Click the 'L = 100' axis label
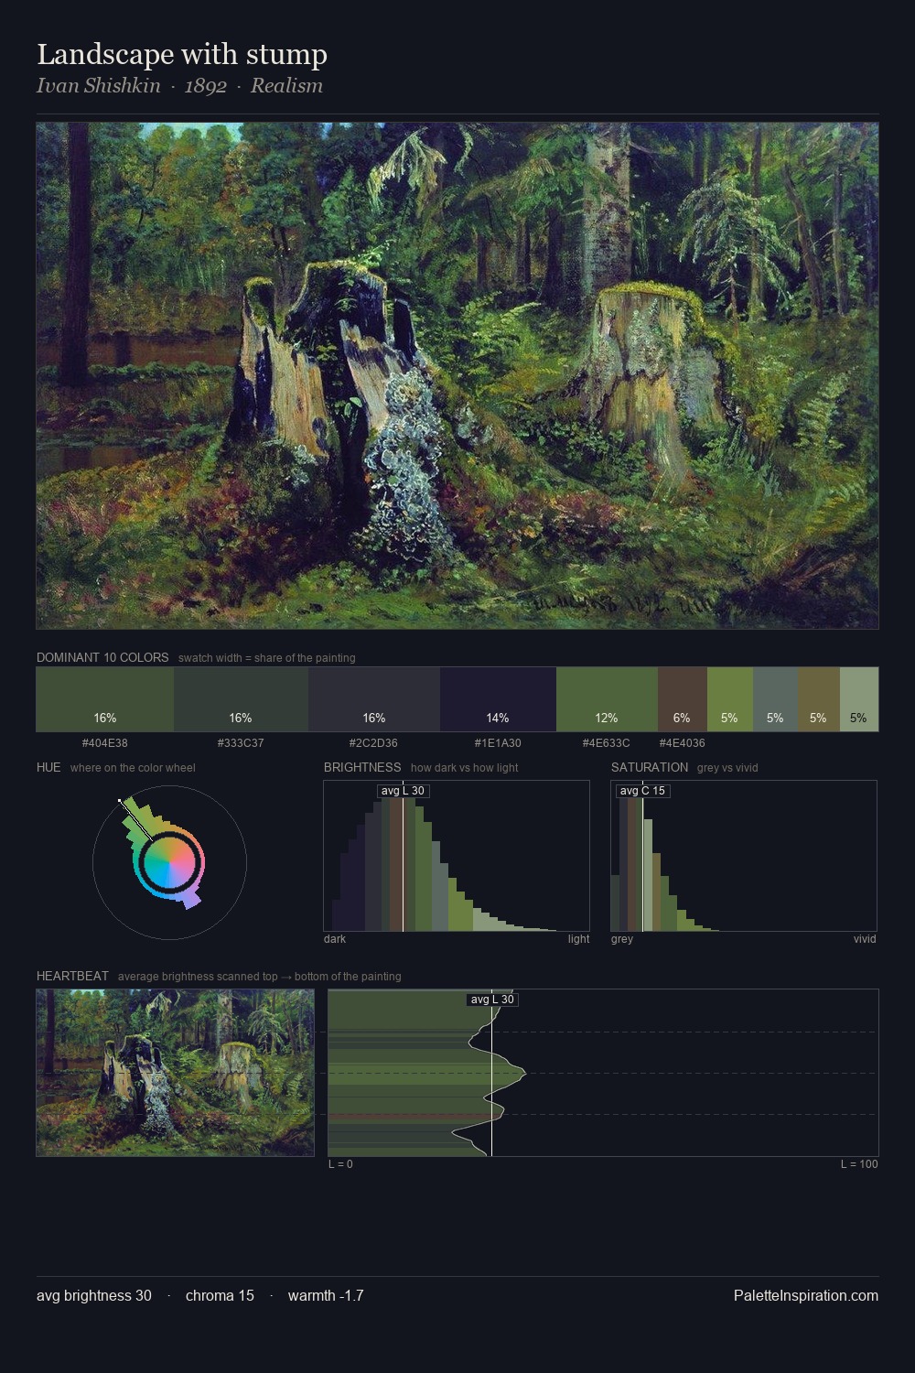This screenshot has width=915, height=1373. pos(859,1164)
